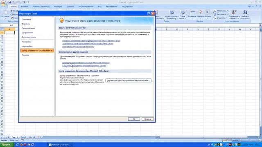The width and height of the screenshot is (262, 147).
Task: Open Сортировка и фильтр icon
Action: [x=234, y=12]
